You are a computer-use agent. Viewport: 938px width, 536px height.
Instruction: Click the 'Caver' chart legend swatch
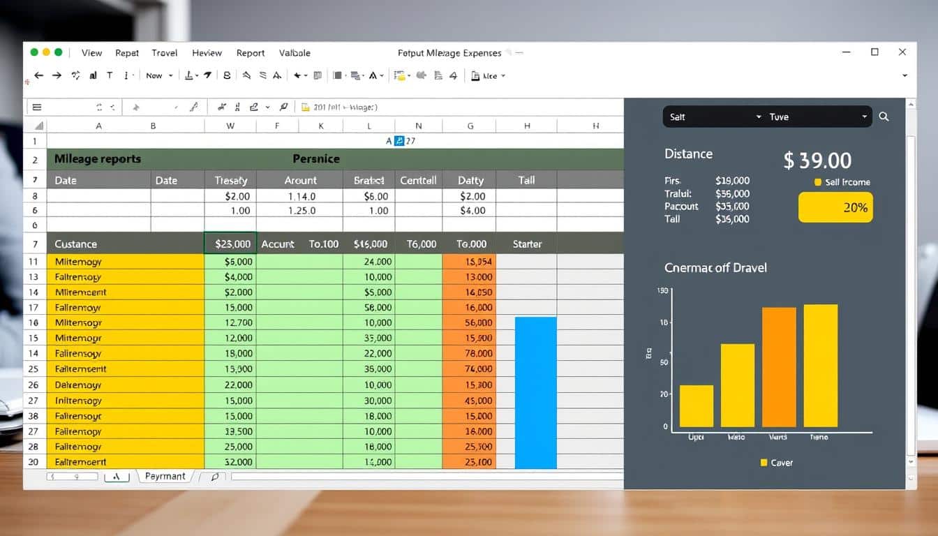(x=764, y=463)
